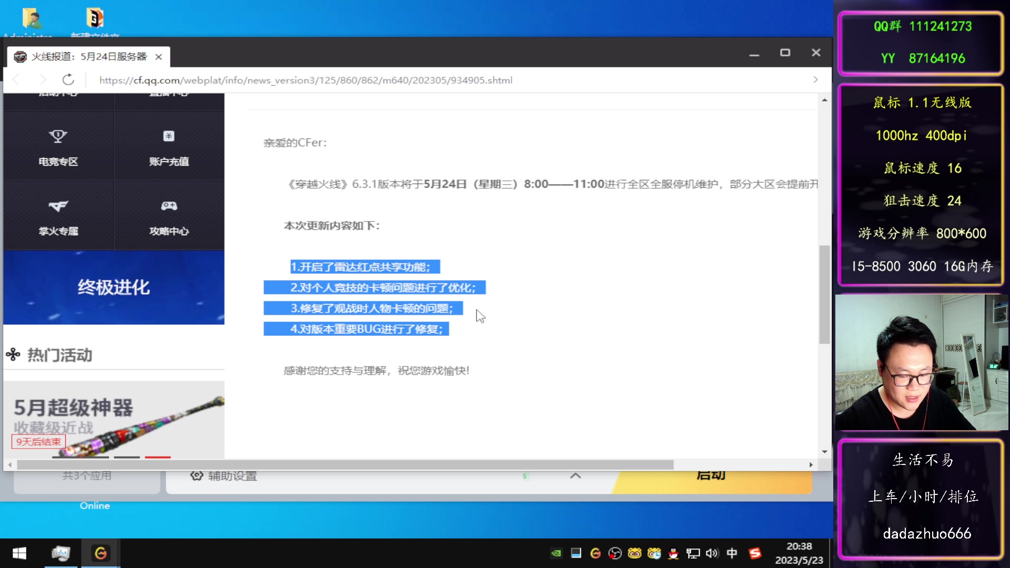Viewport: 1010px width, 568px height.
Task: Click the go arrow at address bar end
Action: pos(815,80)
